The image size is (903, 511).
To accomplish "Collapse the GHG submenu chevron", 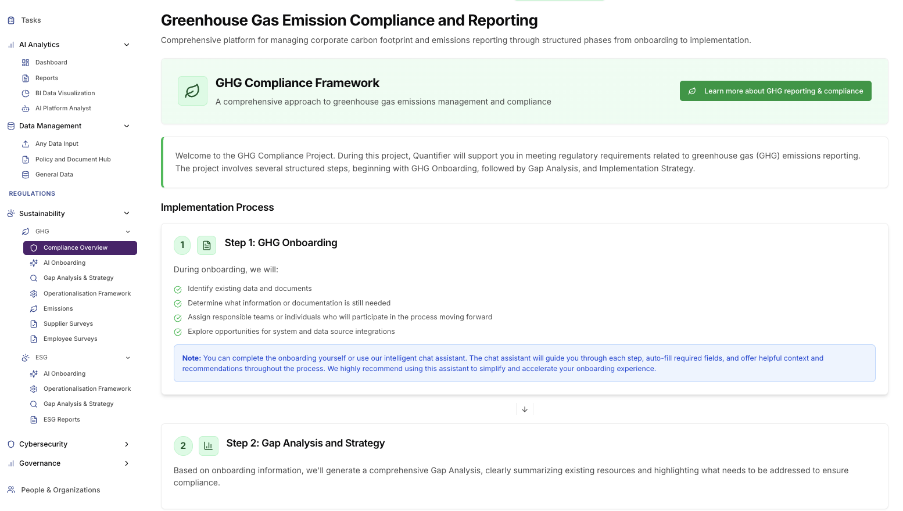I will 128,231.
